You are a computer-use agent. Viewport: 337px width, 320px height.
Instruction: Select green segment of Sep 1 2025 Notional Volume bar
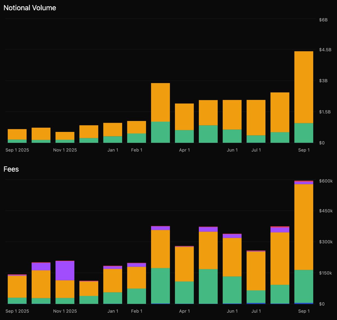pos(17,141)
